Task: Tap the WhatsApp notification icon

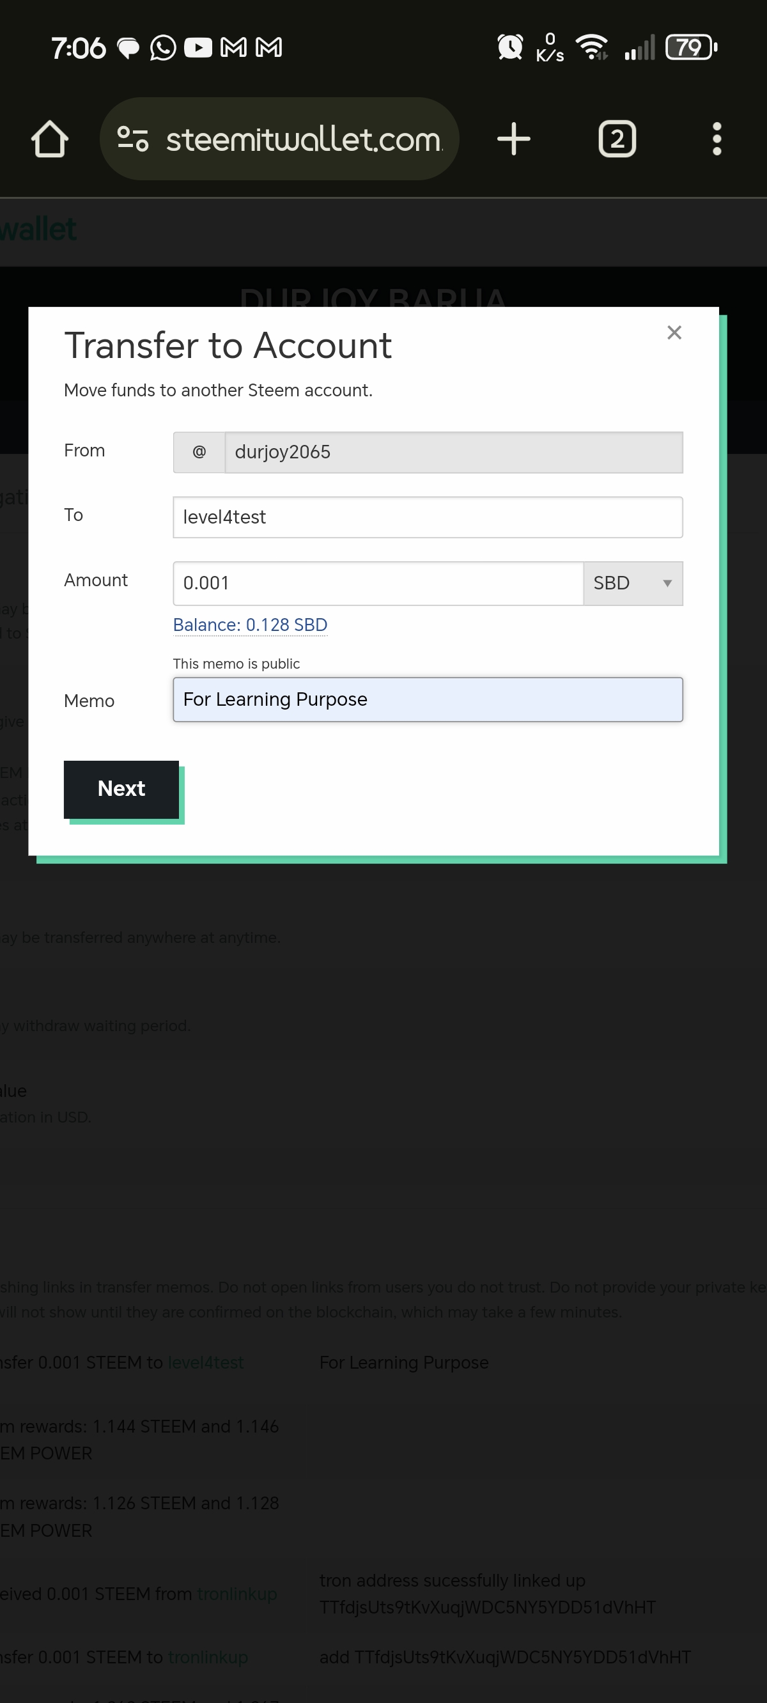Action: click(162, 47)
